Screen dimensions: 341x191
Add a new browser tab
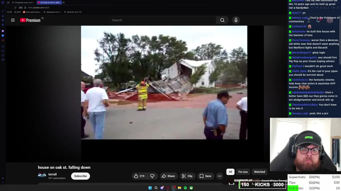click(x=64, y=3)
